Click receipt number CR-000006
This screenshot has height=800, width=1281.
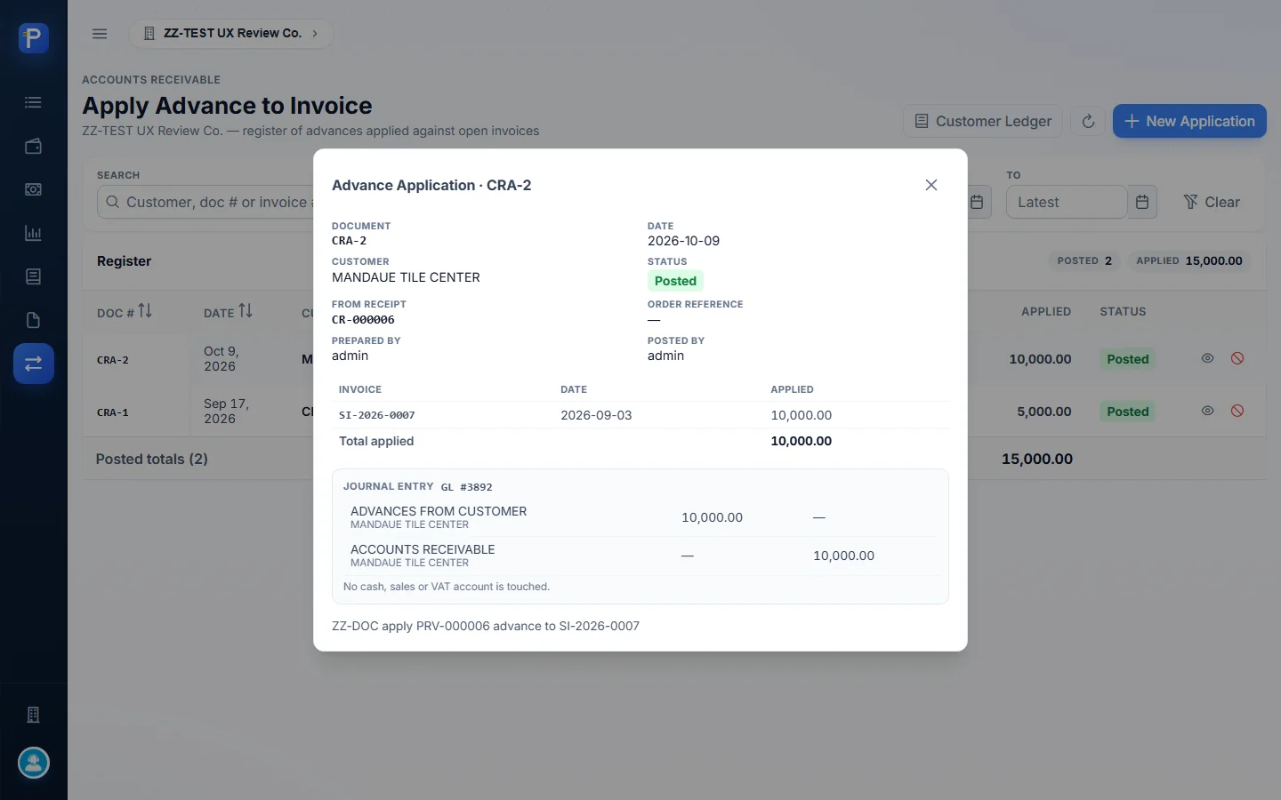coord(363,320)
